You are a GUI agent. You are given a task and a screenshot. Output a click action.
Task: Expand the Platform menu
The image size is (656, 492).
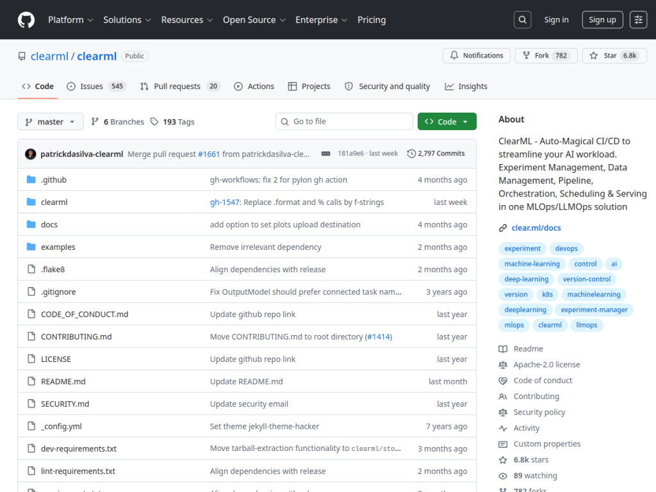coord(70,20)
